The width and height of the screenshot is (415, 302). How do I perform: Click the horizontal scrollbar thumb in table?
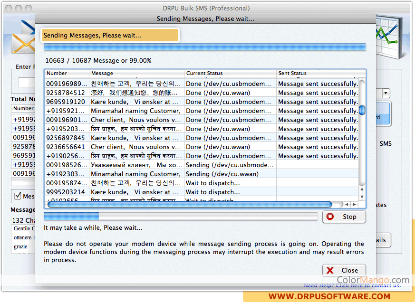point(189,204)
